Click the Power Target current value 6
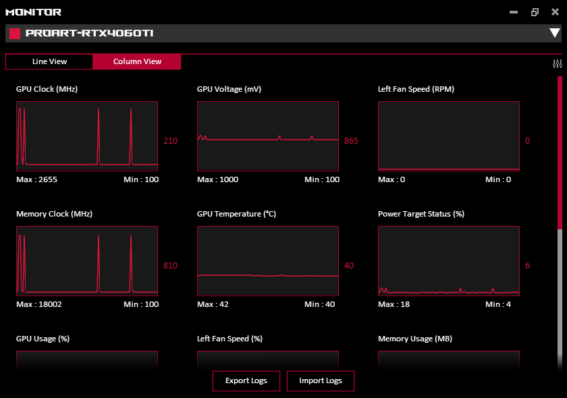The height and width of the screenshot is (398, 567). click(528, 266)
